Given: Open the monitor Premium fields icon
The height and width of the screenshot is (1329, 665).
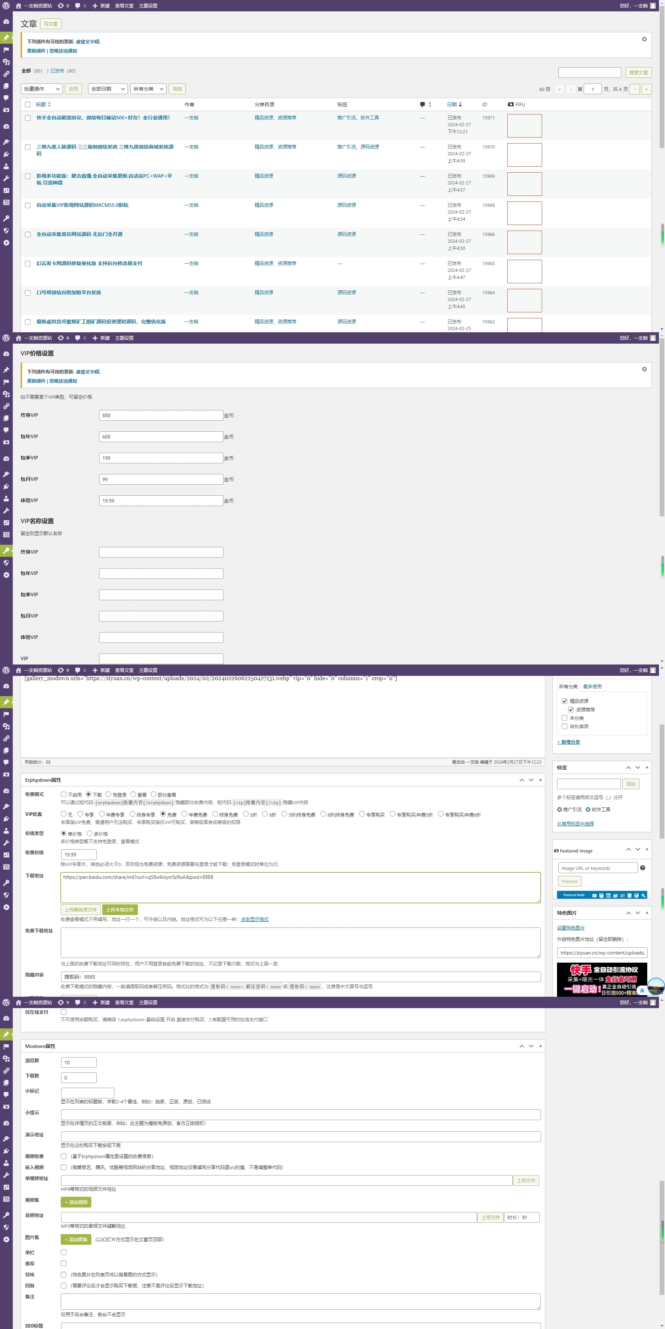Looking at the screenshot, I should click(637, 895).
